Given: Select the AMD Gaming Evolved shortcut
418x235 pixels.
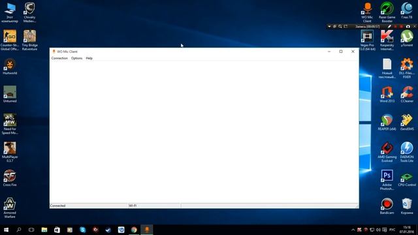Looking at the screenshot, I should tap(387, 152).
